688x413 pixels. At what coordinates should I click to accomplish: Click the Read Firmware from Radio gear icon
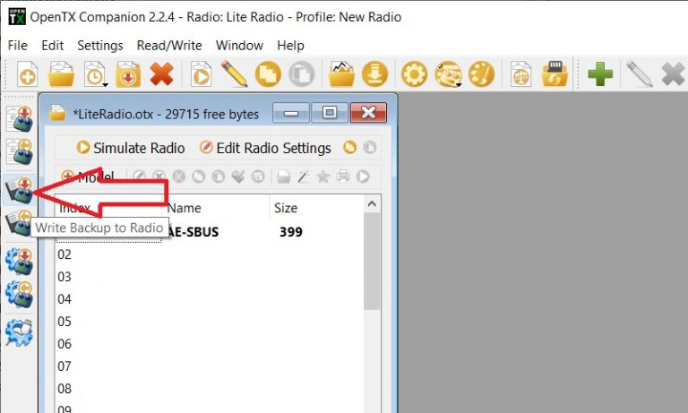pyautogui.click(x=20, y=295)
